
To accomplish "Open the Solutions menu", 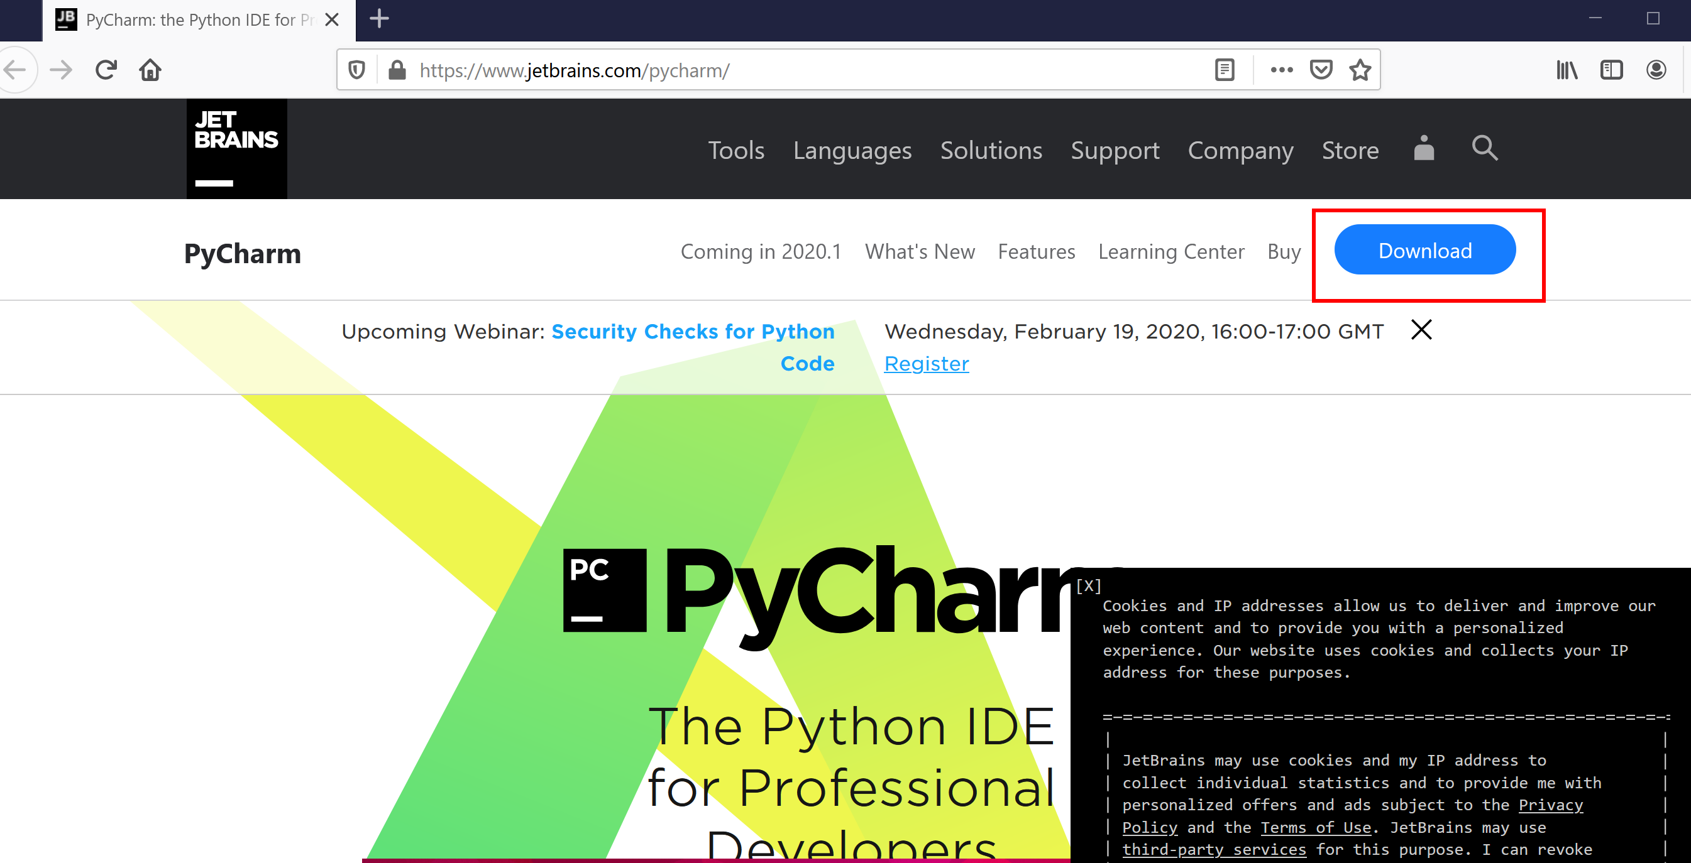I will click(x=991, y=150).
